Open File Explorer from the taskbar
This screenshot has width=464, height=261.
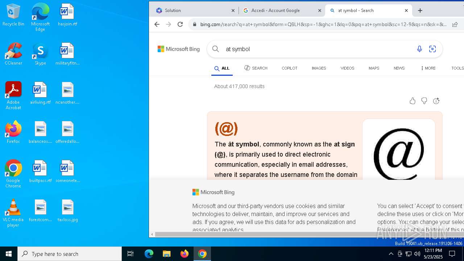coord(166,254)
